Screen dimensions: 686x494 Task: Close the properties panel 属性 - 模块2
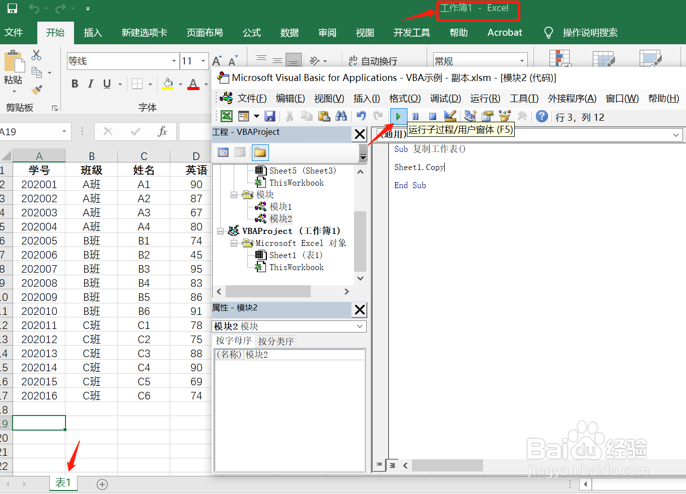pyautogui.click(x=360, y=309)
